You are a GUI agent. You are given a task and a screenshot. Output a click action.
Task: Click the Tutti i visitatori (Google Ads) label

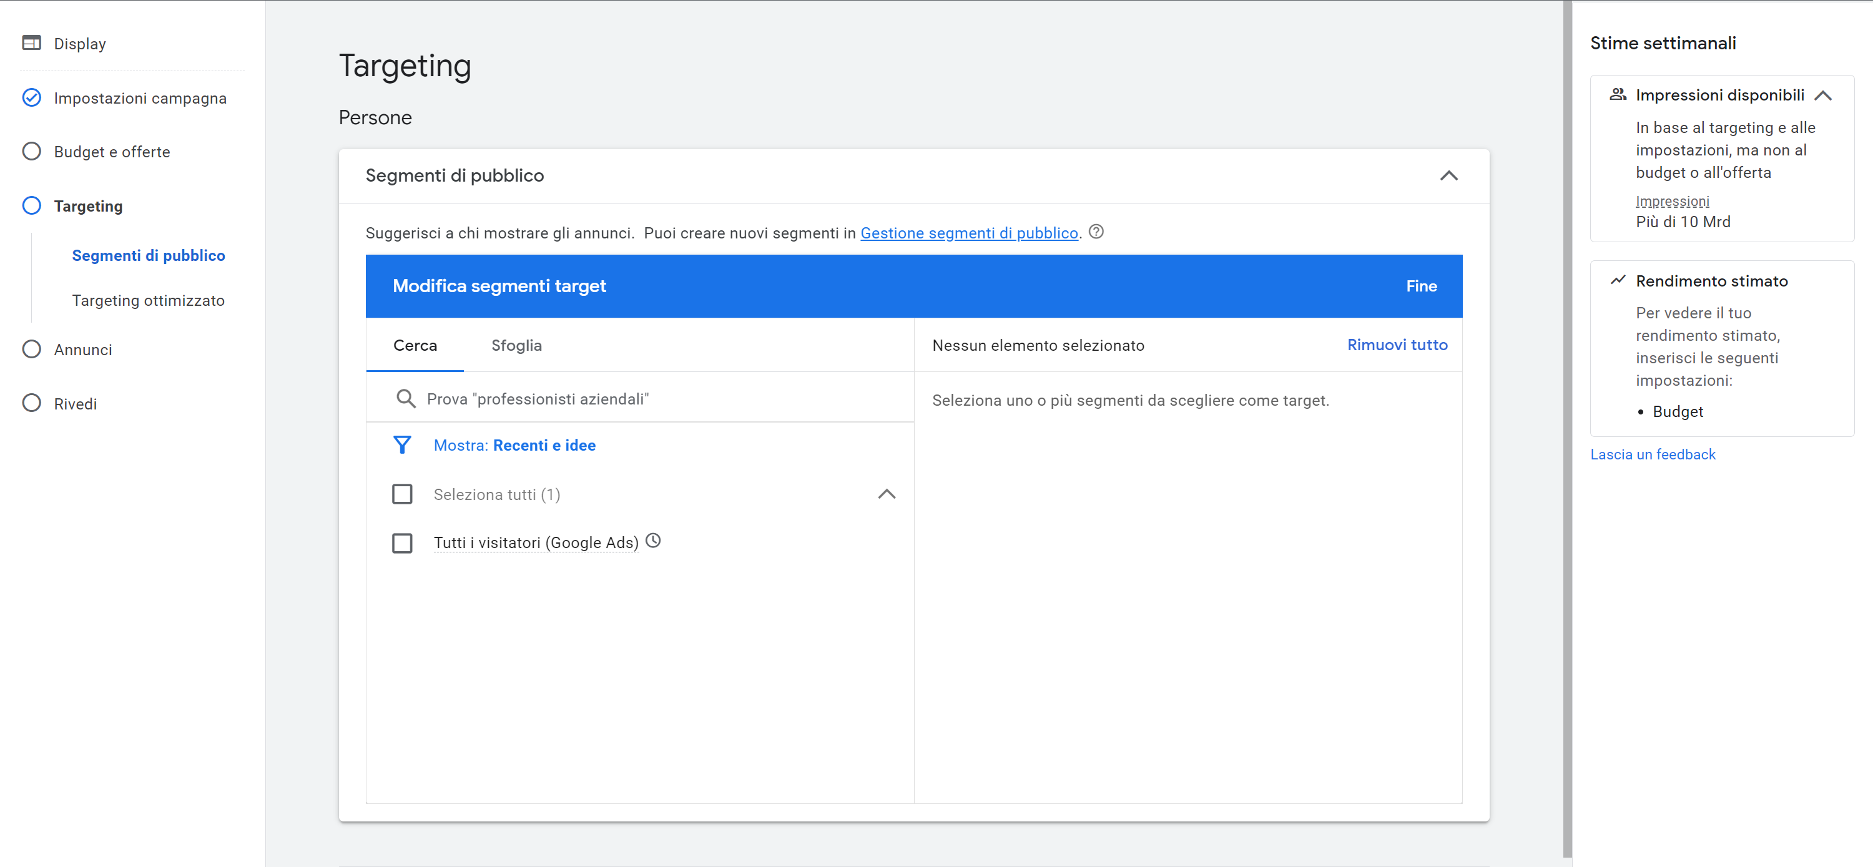536,543
